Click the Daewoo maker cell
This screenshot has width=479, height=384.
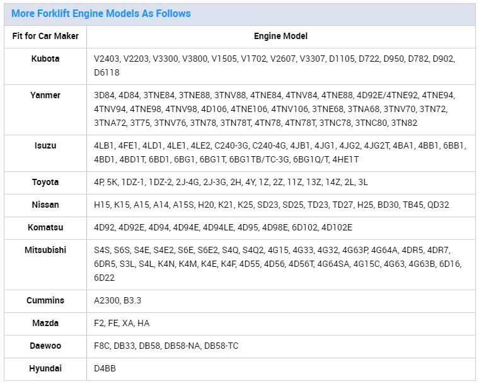tap(45, 346)
